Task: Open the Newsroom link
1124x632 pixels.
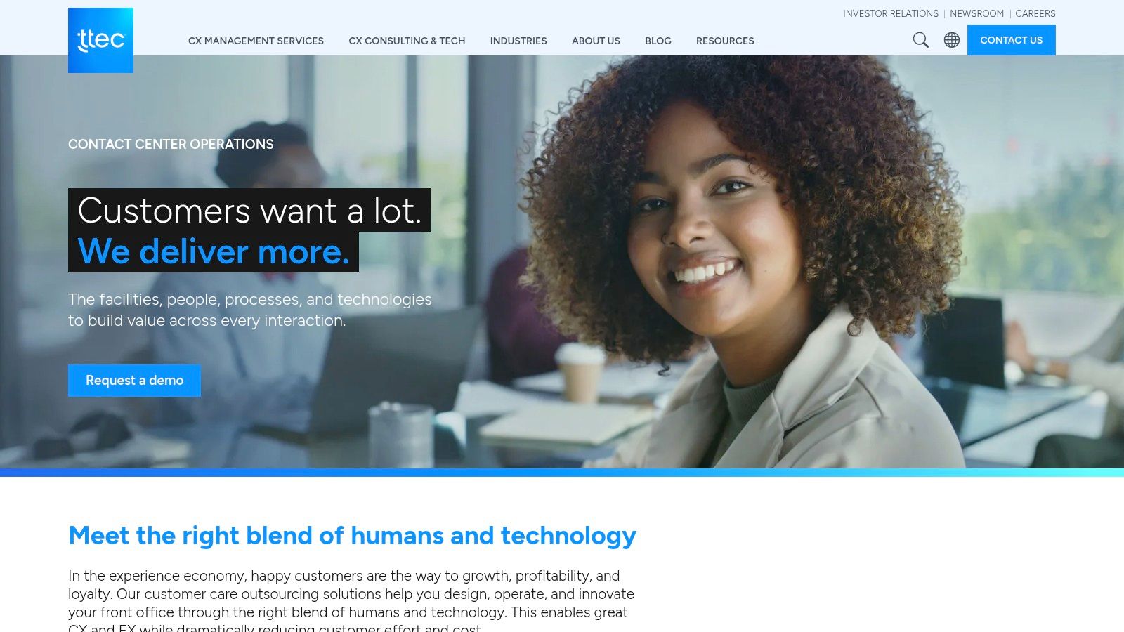Action: [976, 13]
